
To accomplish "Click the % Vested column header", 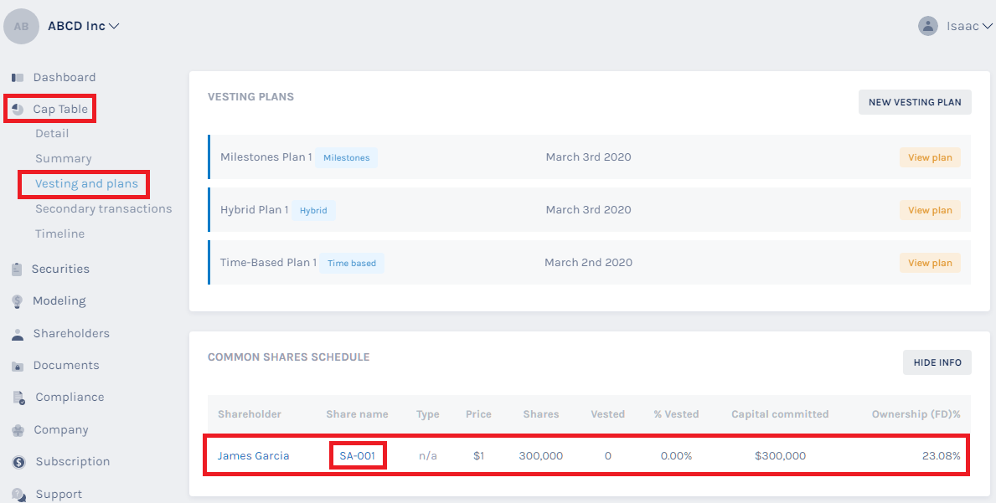I will pyautogui.click(x=676, y=414).
